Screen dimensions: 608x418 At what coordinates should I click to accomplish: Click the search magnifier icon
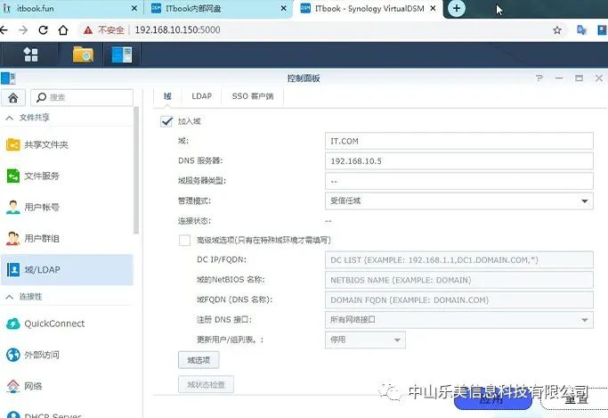[x=41, y=97]
